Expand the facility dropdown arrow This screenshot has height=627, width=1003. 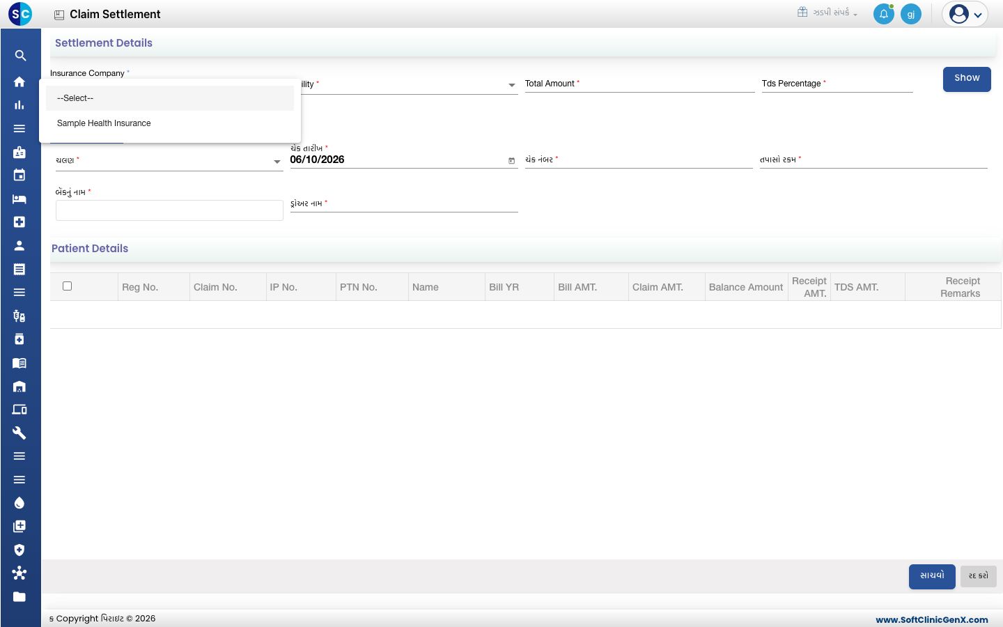(512, 85)
